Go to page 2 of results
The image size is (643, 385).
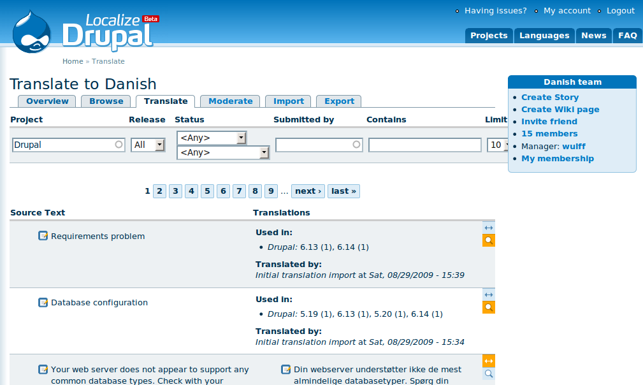159,191
